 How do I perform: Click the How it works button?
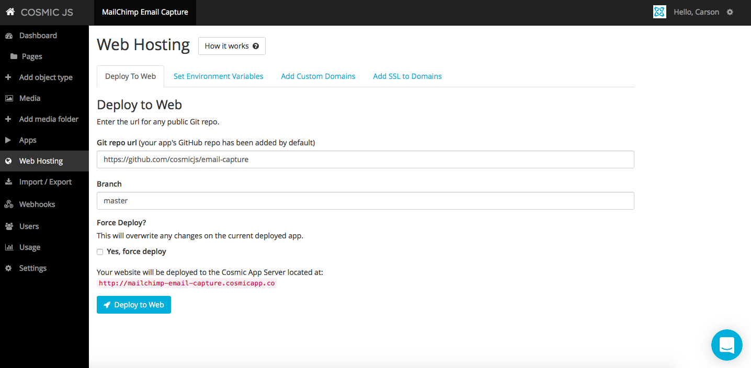pos(232,46)
